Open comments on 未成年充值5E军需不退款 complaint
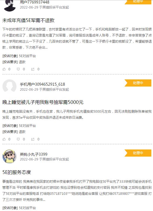This screenshot has width=153, height=211. [x=18, y=69]
